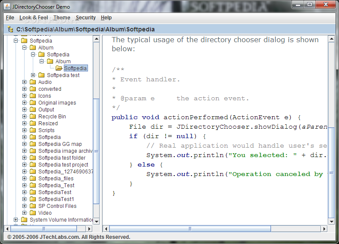Screen dimensions: 339x244
Task: Close the JDirectoryChooser Demo window
Action: [326, 5]
